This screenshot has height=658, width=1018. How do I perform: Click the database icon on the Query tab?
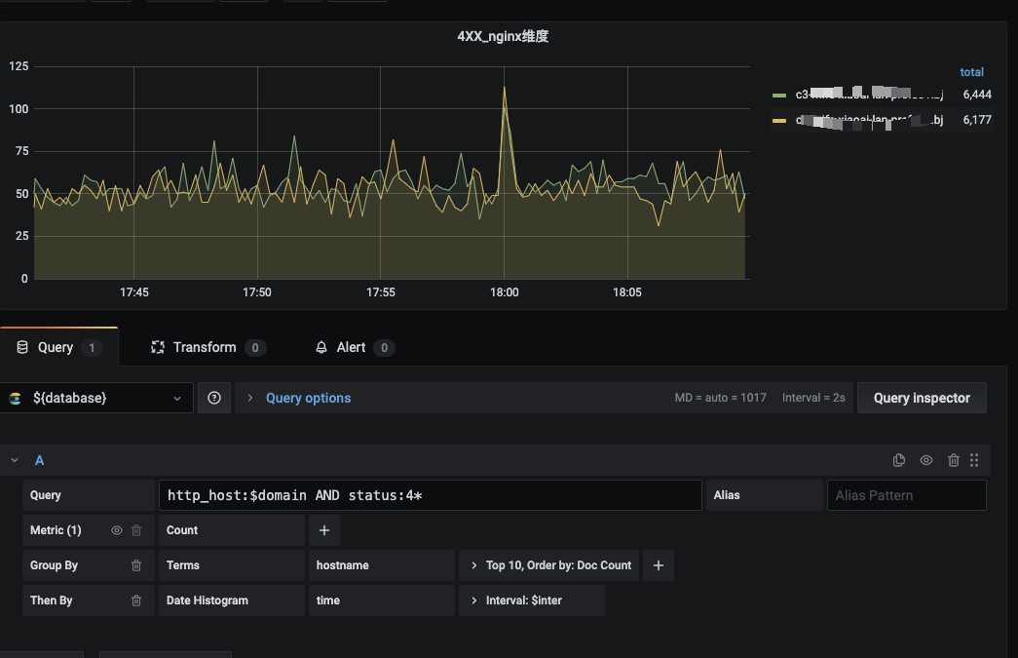(21, 347)
